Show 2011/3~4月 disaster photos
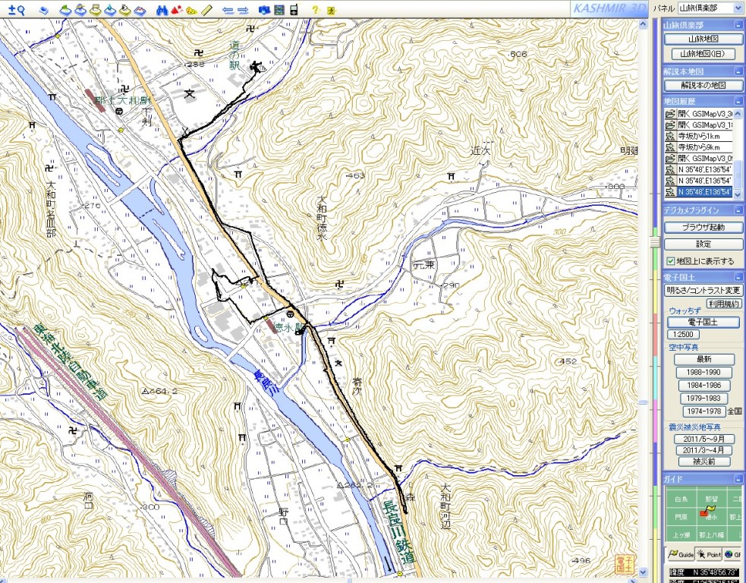Image resolution: width=746 pixels, height=583 pixels. pos(704,450)
